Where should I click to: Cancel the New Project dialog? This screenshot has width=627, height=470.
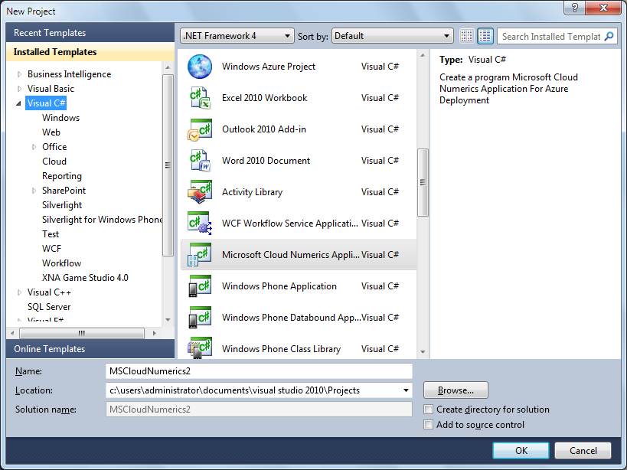pos(583,451)
